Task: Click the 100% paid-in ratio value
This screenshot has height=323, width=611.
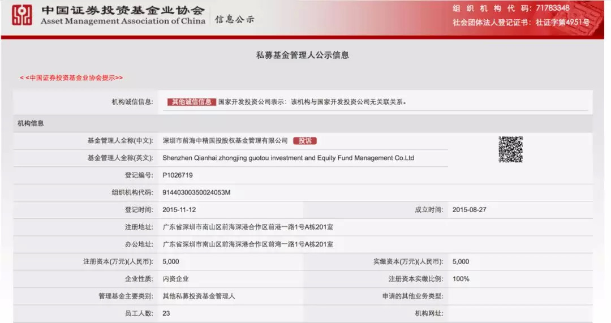Action: (x=461, y=278)
